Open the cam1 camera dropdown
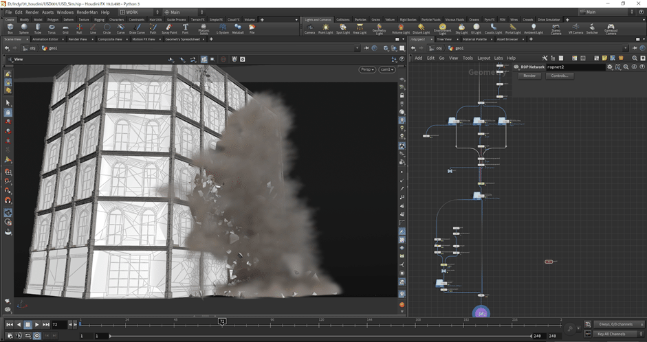 point(387,69)
